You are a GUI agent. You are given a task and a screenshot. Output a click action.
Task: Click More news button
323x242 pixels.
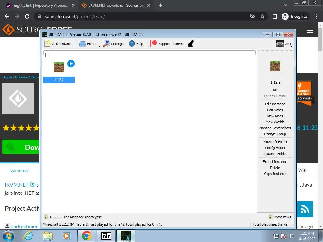click(280, 217)
